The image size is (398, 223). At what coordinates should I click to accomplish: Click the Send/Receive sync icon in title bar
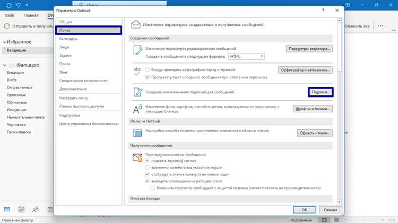(x=8, y=5)
